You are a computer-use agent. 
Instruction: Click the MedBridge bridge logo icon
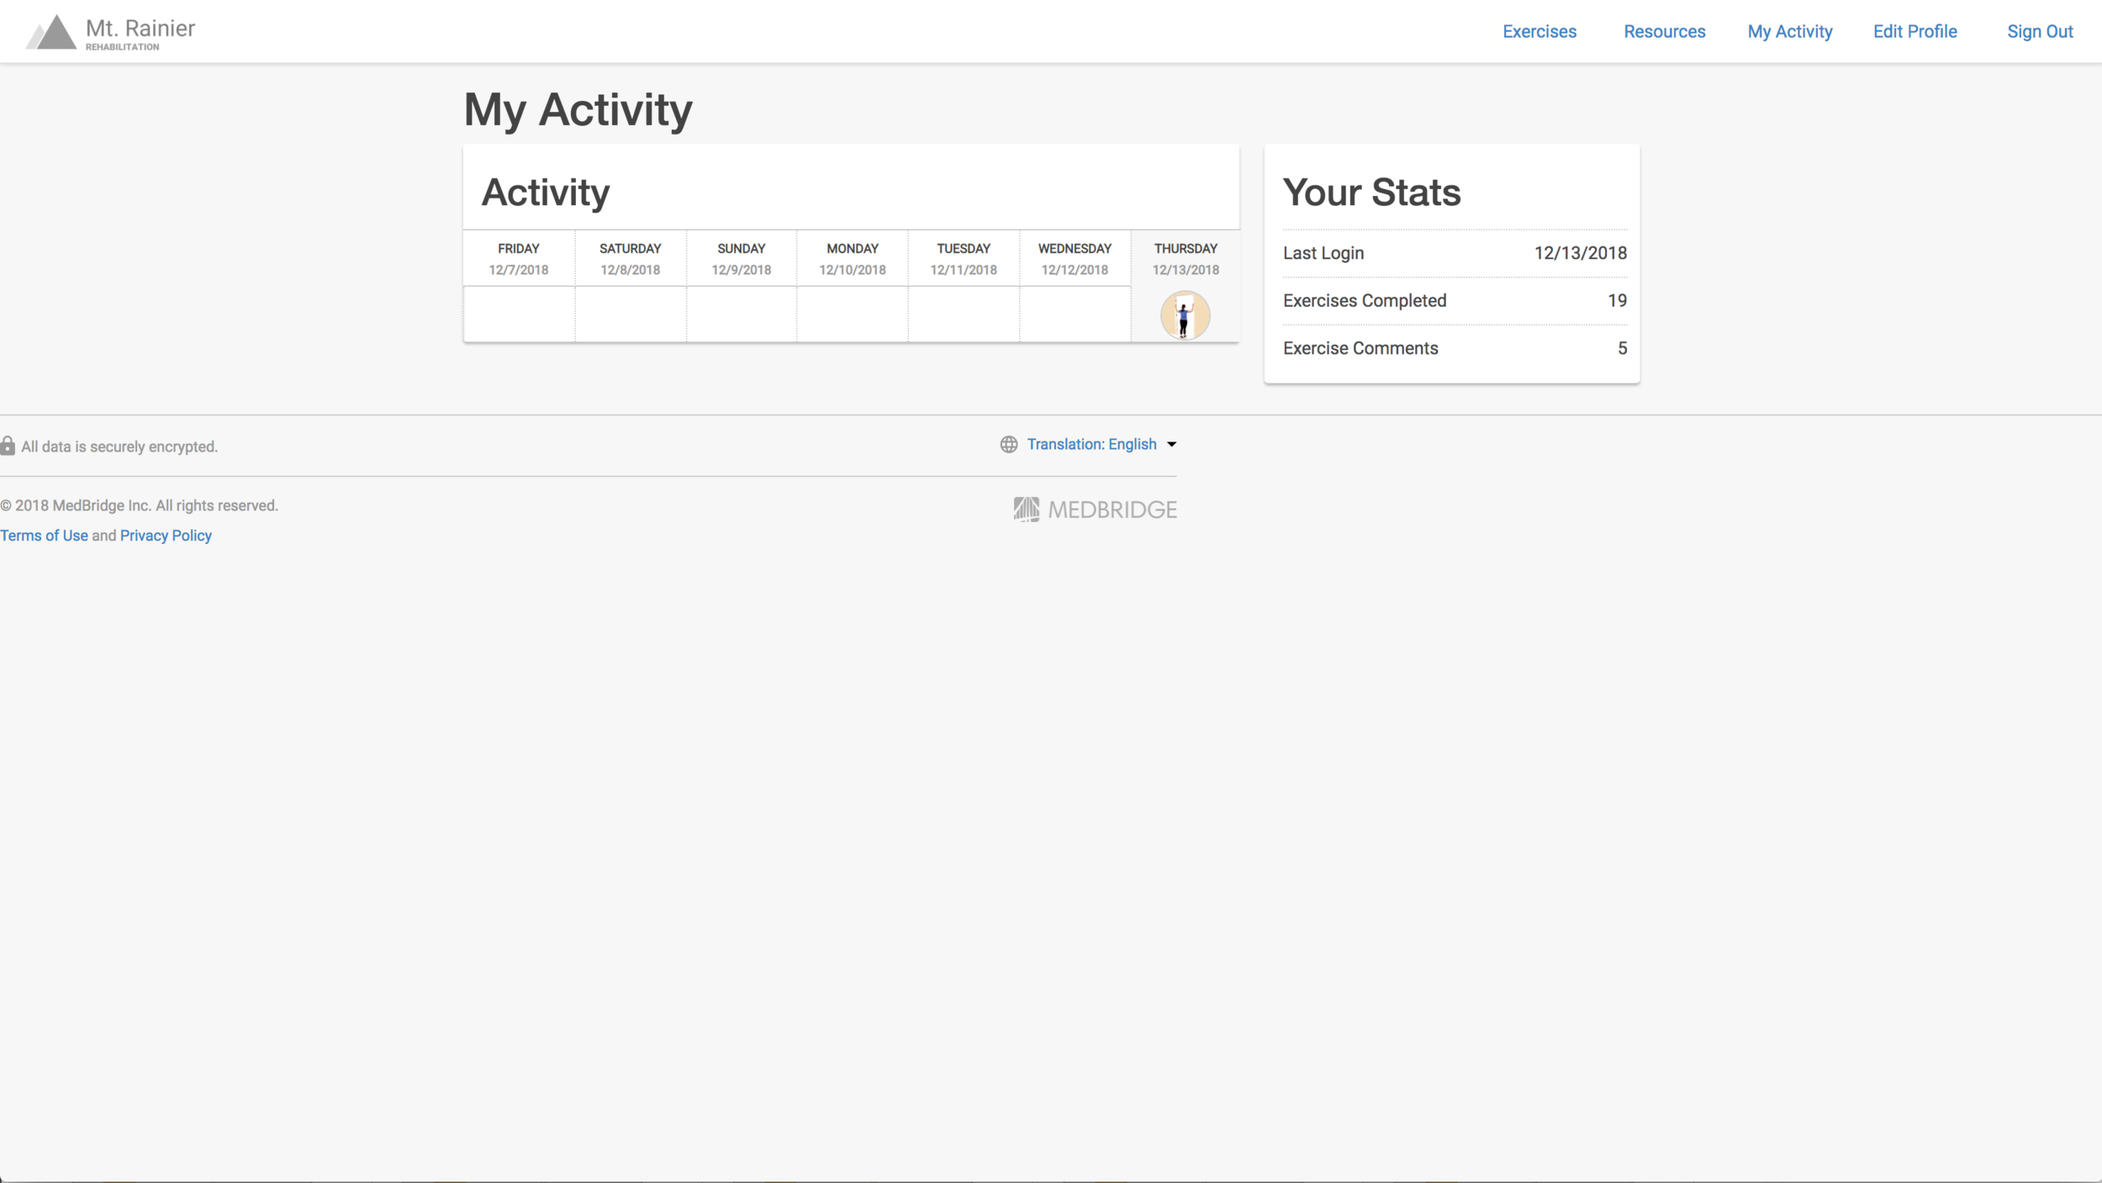coord(1026,509)
